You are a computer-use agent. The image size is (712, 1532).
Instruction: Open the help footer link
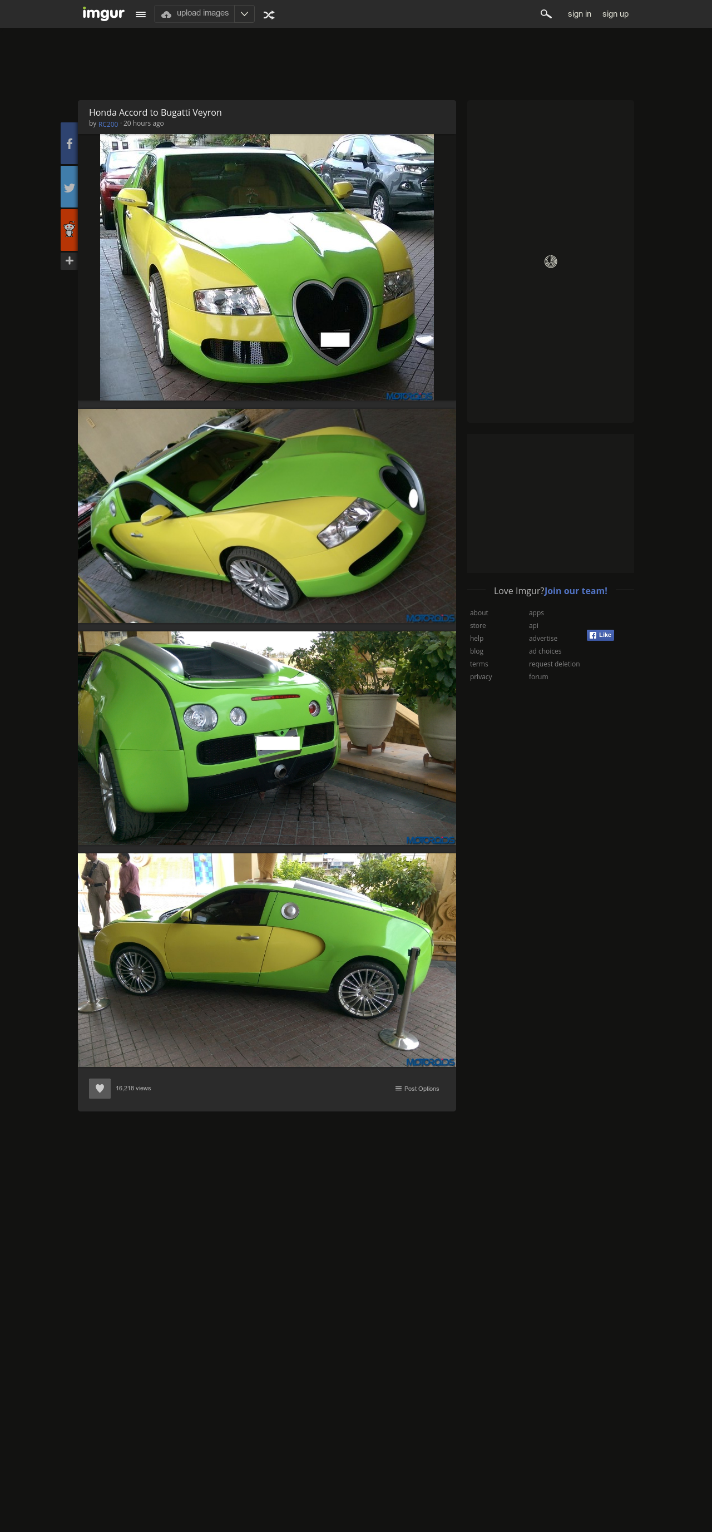(477, 638)
